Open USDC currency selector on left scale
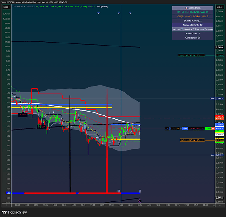This screenshot has height=217, width=226. coord(6,7)
